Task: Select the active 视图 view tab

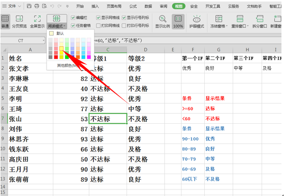Action: point(179,6)
